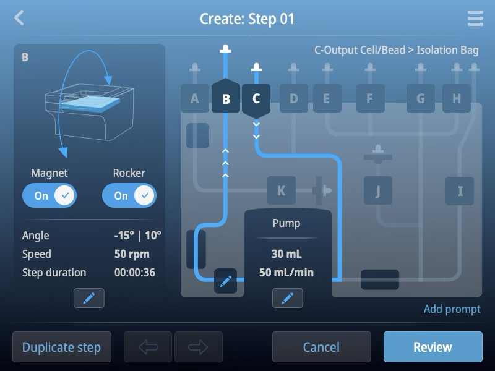Deselect the highlighted valve B
495x371 pixels.
226,98
